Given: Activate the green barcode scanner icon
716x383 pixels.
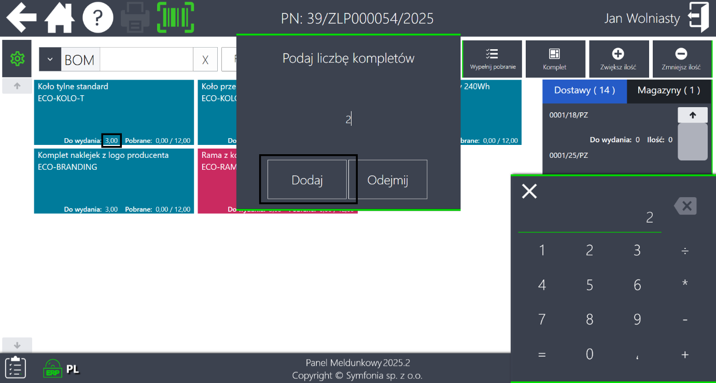Looking at the screenshot, I should tap(175, 18).
